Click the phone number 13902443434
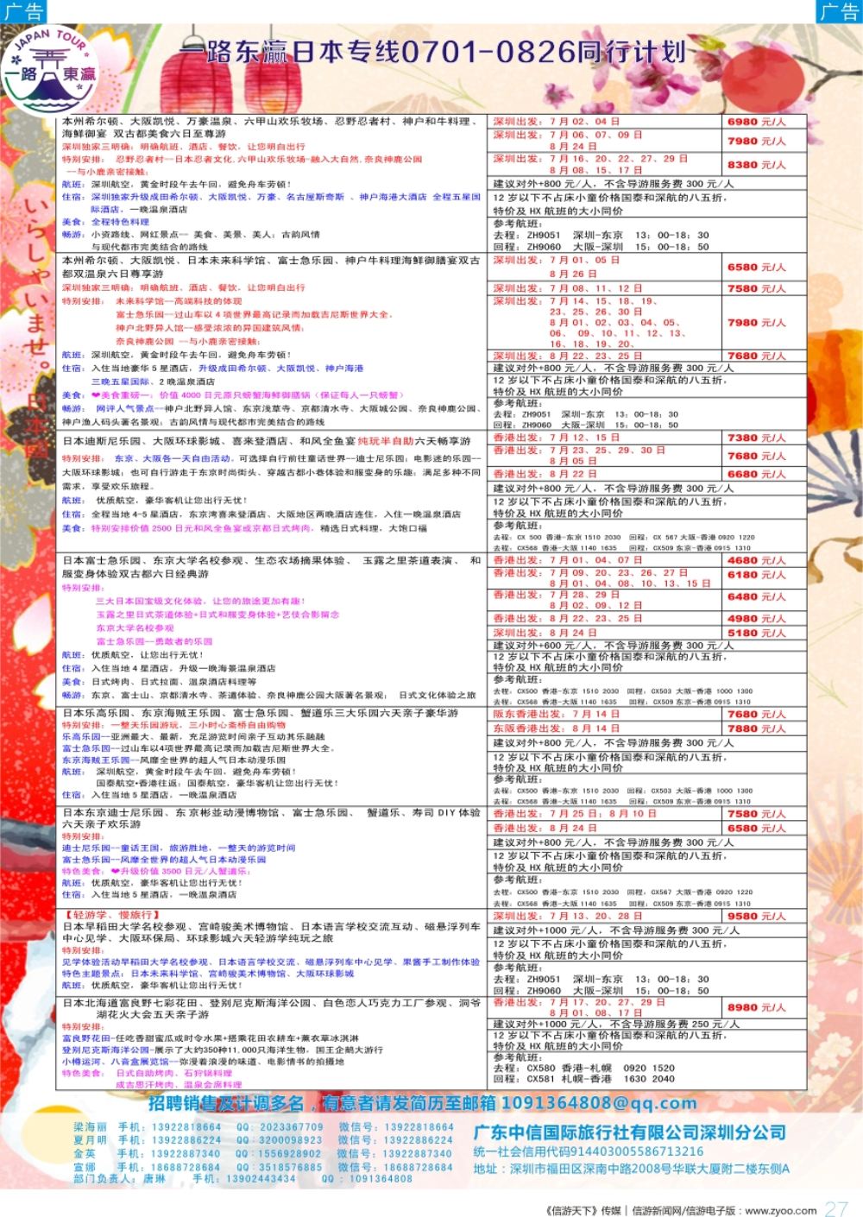The image size is (863, 1217). 261,1179
